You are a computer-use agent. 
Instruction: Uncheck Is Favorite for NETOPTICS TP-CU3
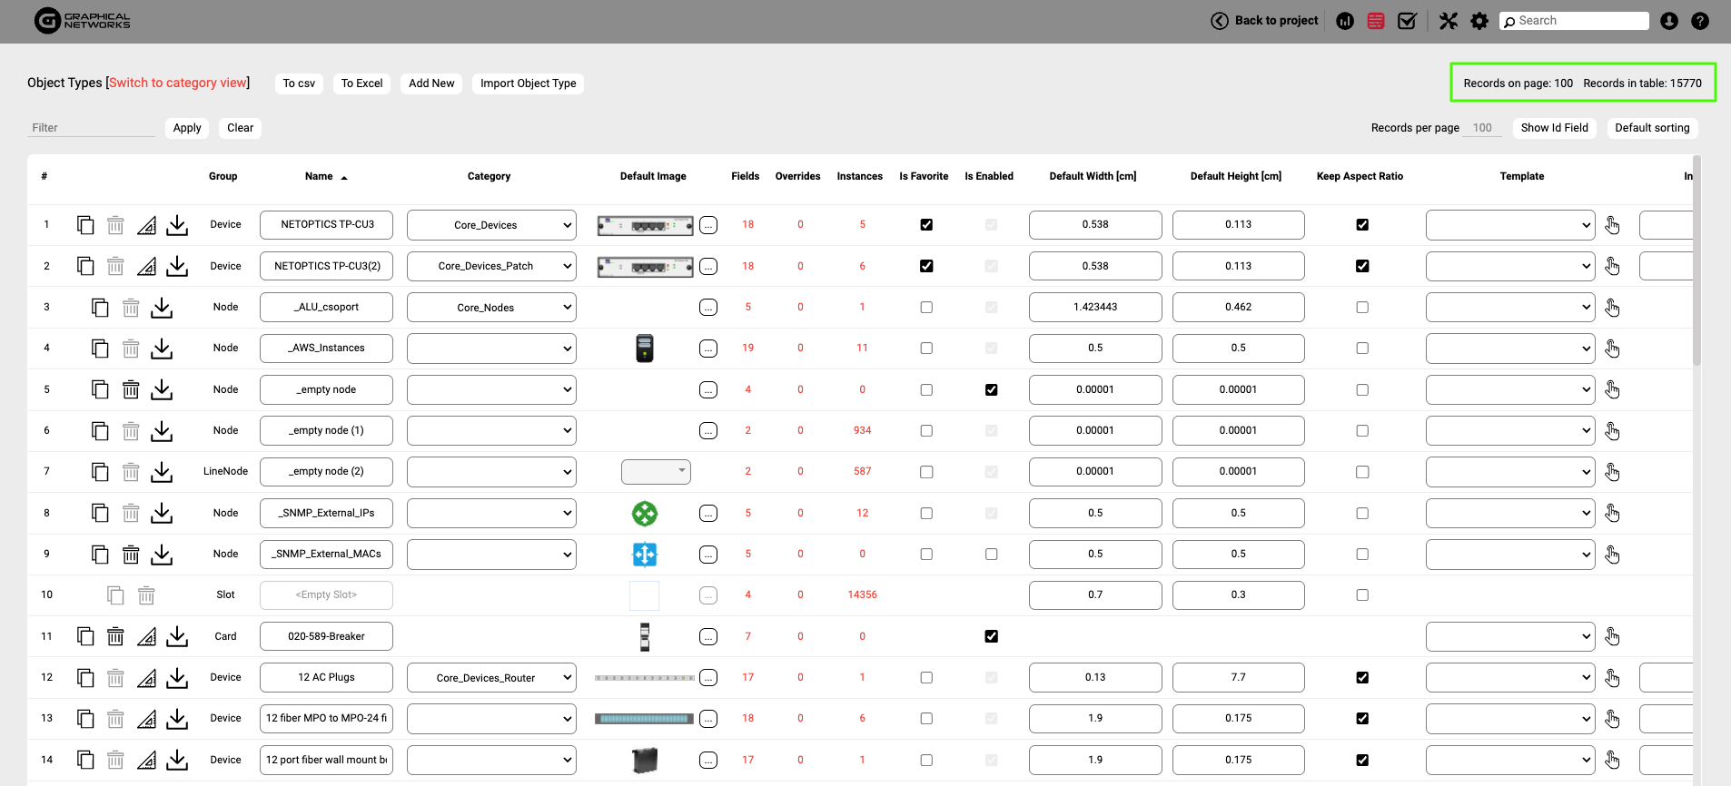(925, 225)
